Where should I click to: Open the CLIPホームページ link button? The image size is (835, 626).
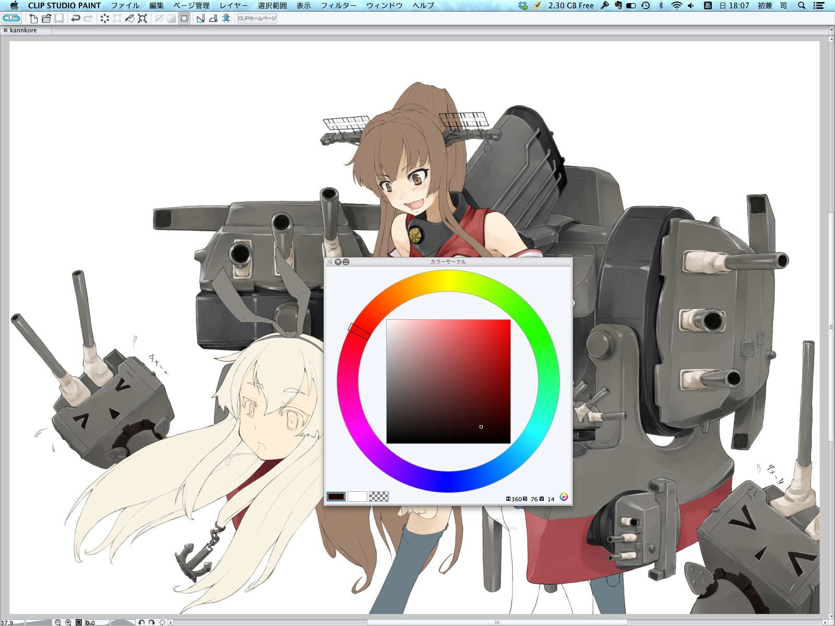pos(257,18)
